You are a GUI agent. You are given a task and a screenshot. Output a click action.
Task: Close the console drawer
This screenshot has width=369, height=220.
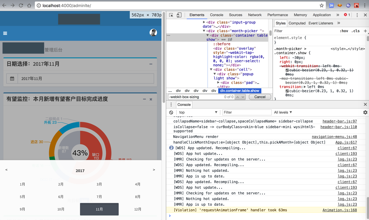[365, 104]
